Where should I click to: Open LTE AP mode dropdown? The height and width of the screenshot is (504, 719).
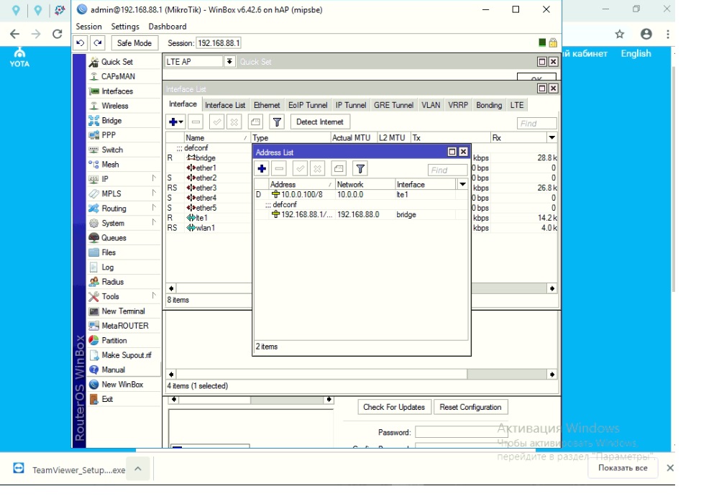point(229,61)
